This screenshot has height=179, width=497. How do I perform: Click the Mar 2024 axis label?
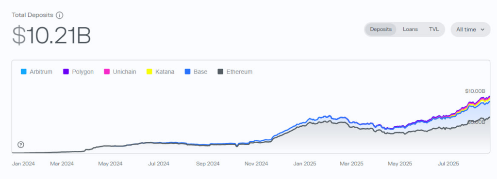[x=62, y=164]
